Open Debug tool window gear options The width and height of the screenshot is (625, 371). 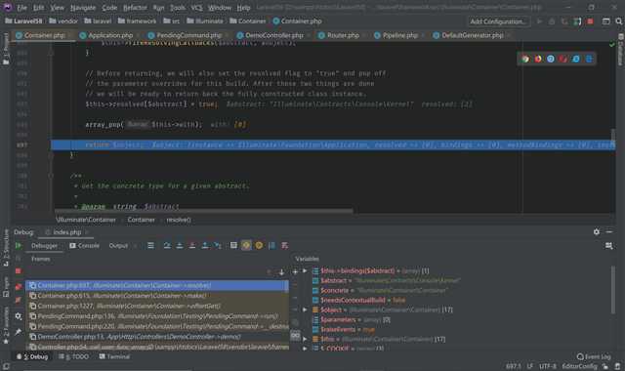597,232
